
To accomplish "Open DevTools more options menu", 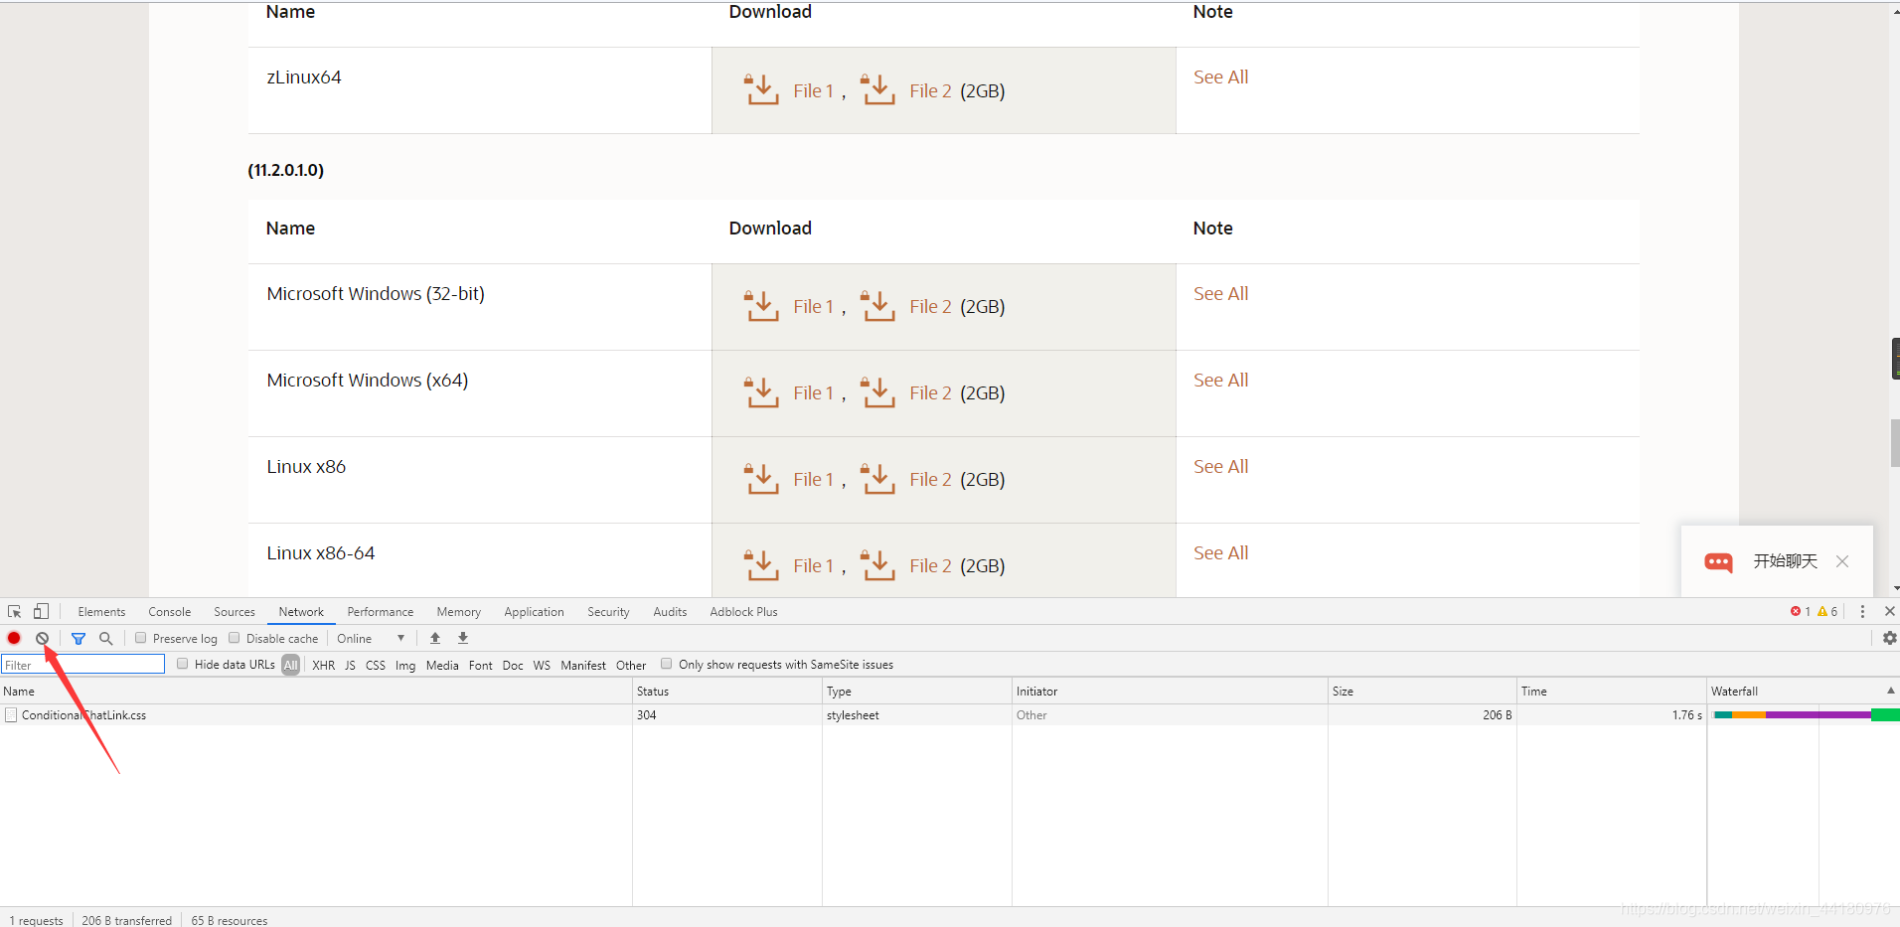I will pos(1862,612).
